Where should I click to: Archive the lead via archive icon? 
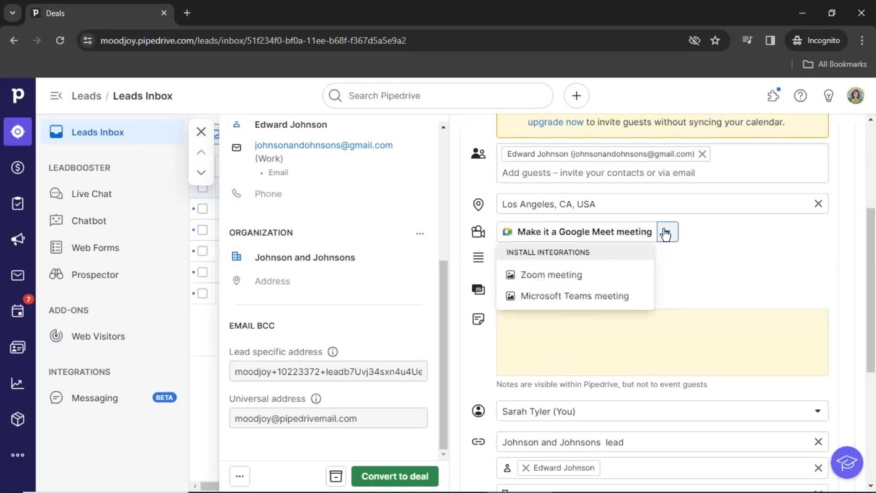coord(336,477)
